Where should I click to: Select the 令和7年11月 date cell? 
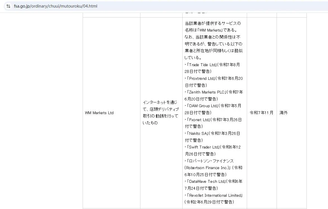(262, 113)
